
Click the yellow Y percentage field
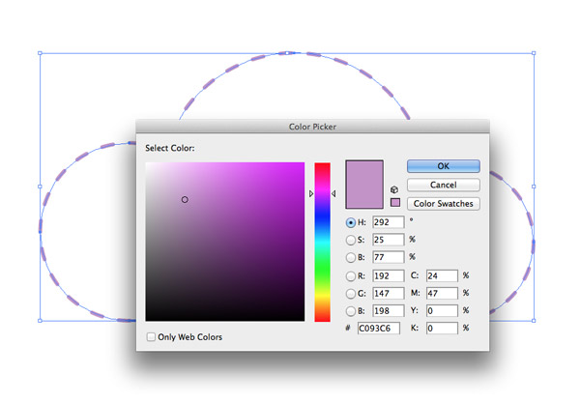coord(442,310)
